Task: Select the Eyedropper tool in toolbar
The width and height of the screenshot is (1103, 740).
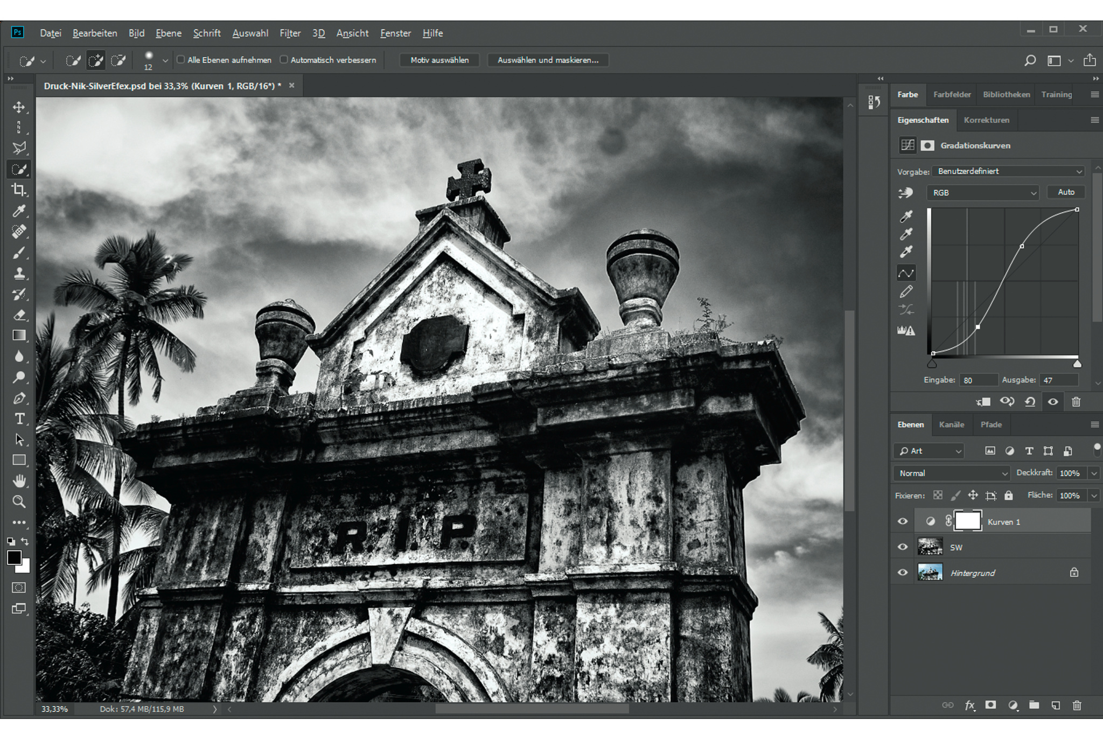Action: [19, 211]
